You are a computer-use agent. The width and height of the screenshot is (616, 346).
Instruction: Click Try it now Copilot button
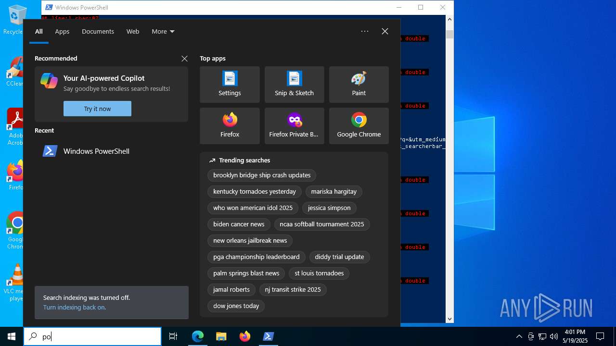point(97,109)
